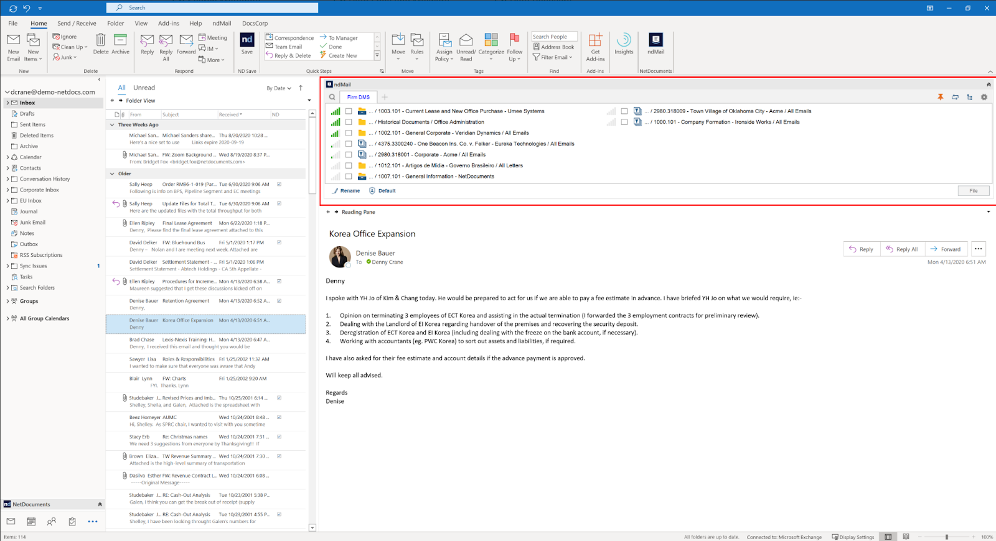The width and height of the screenshot is (996, 541).
Task: Click the Default button in ndMail
Action: tap(382, 191)
